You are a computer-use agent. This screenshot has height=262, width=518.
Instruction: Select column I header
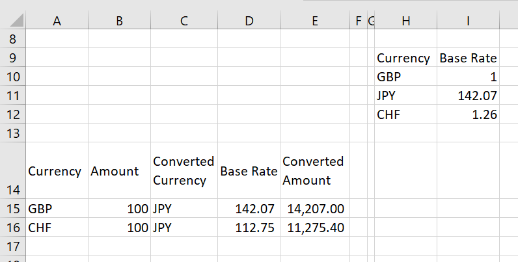coord(468,21)
